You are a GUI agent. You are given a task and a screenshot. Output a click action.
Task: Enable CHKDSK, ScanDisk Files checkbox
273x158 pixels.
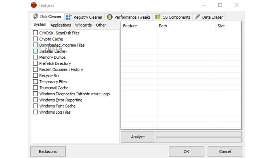tap(35, 33)
